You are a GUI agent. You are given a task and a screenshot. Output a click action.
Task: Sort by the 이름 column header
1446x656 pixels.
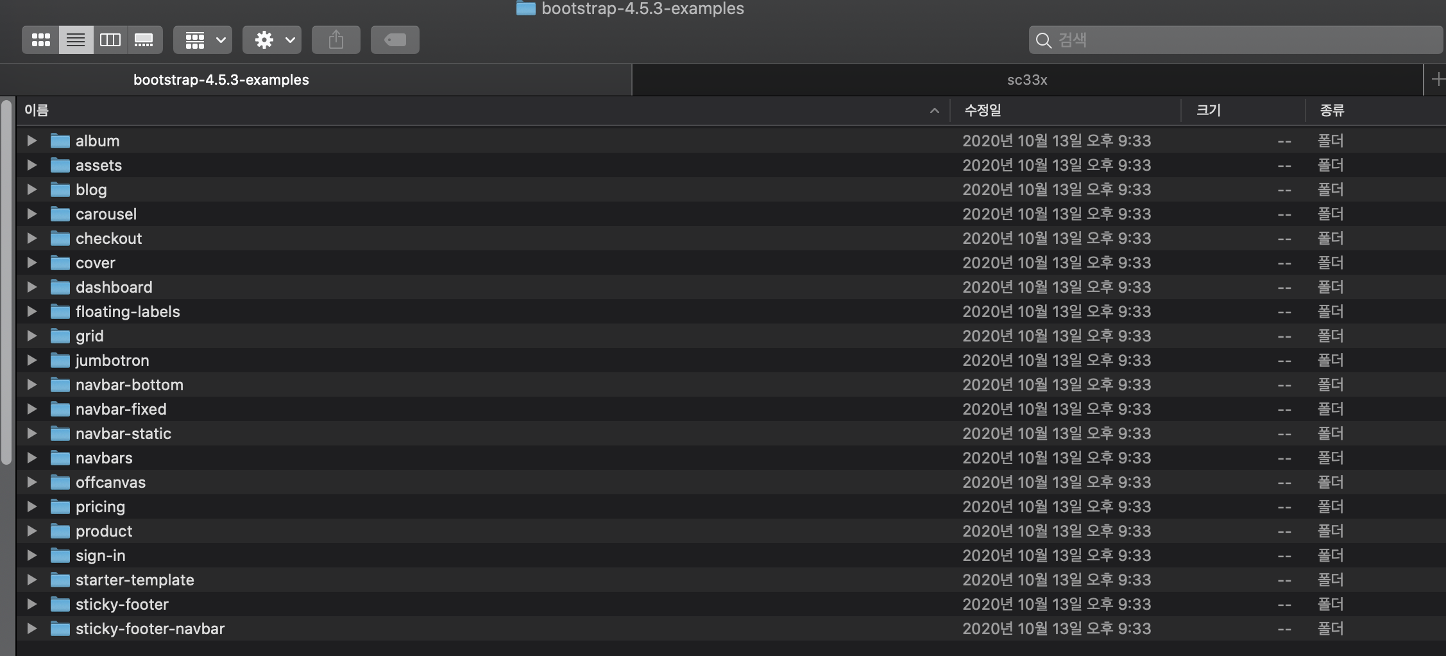pos(483,110)
